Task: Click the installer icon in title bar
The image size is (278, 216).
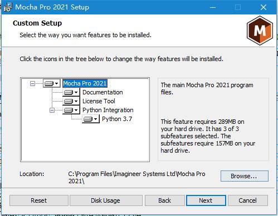Action: [8, 7]
